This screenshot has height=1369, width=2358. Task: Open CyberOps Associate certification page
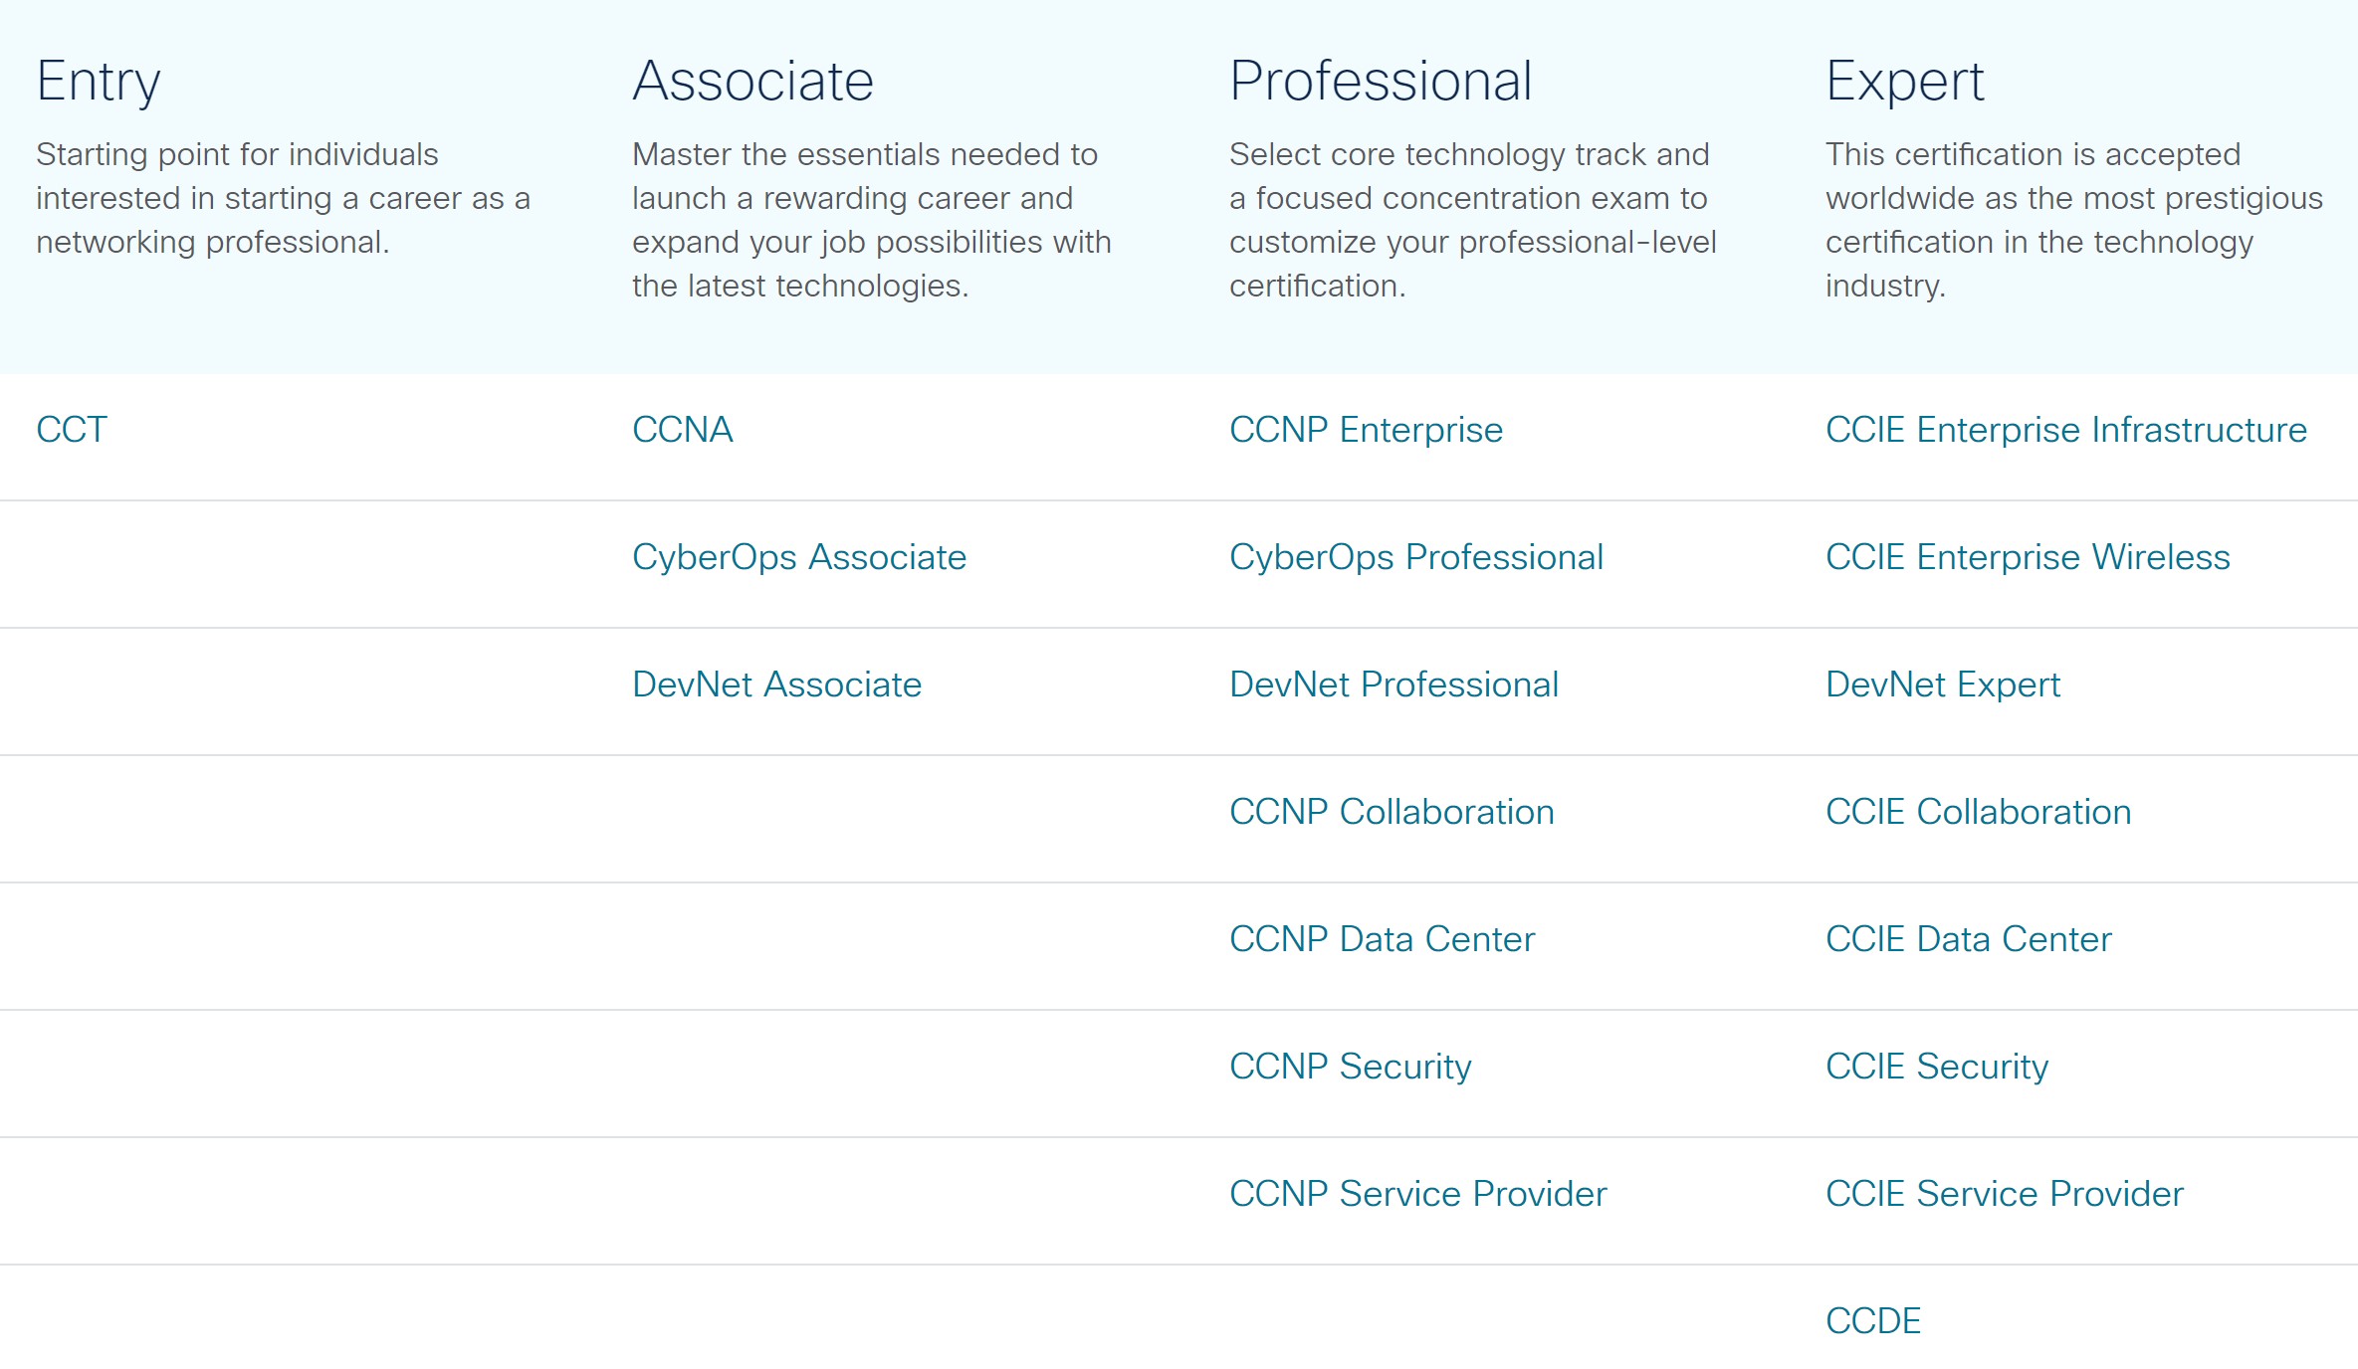pyautogui.click(x=799, y=557)
